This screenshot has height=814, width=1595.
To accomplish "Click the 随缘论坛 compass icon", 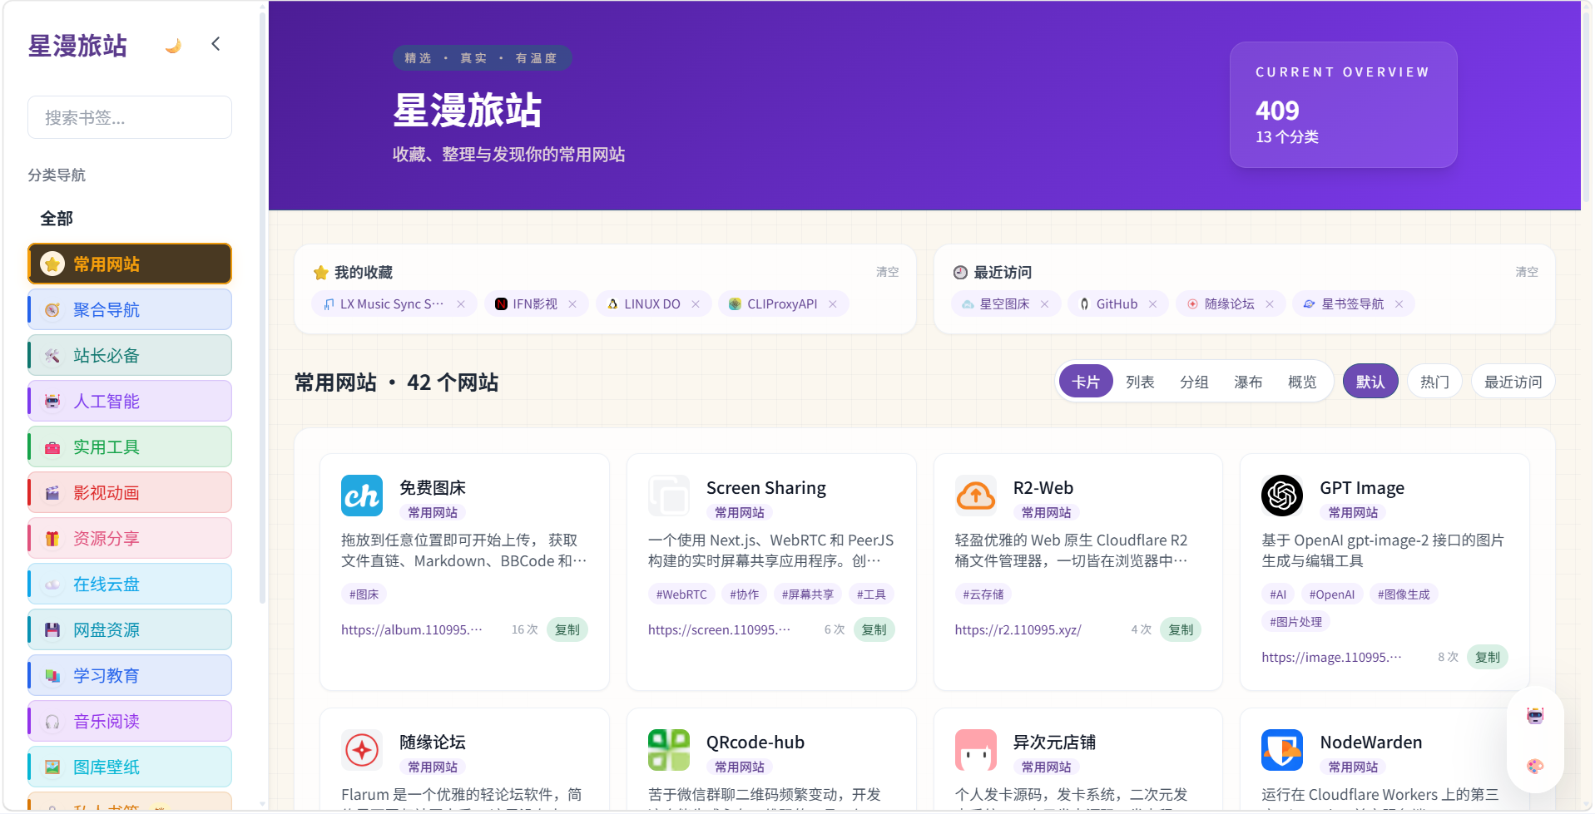I will pos(362,751).
